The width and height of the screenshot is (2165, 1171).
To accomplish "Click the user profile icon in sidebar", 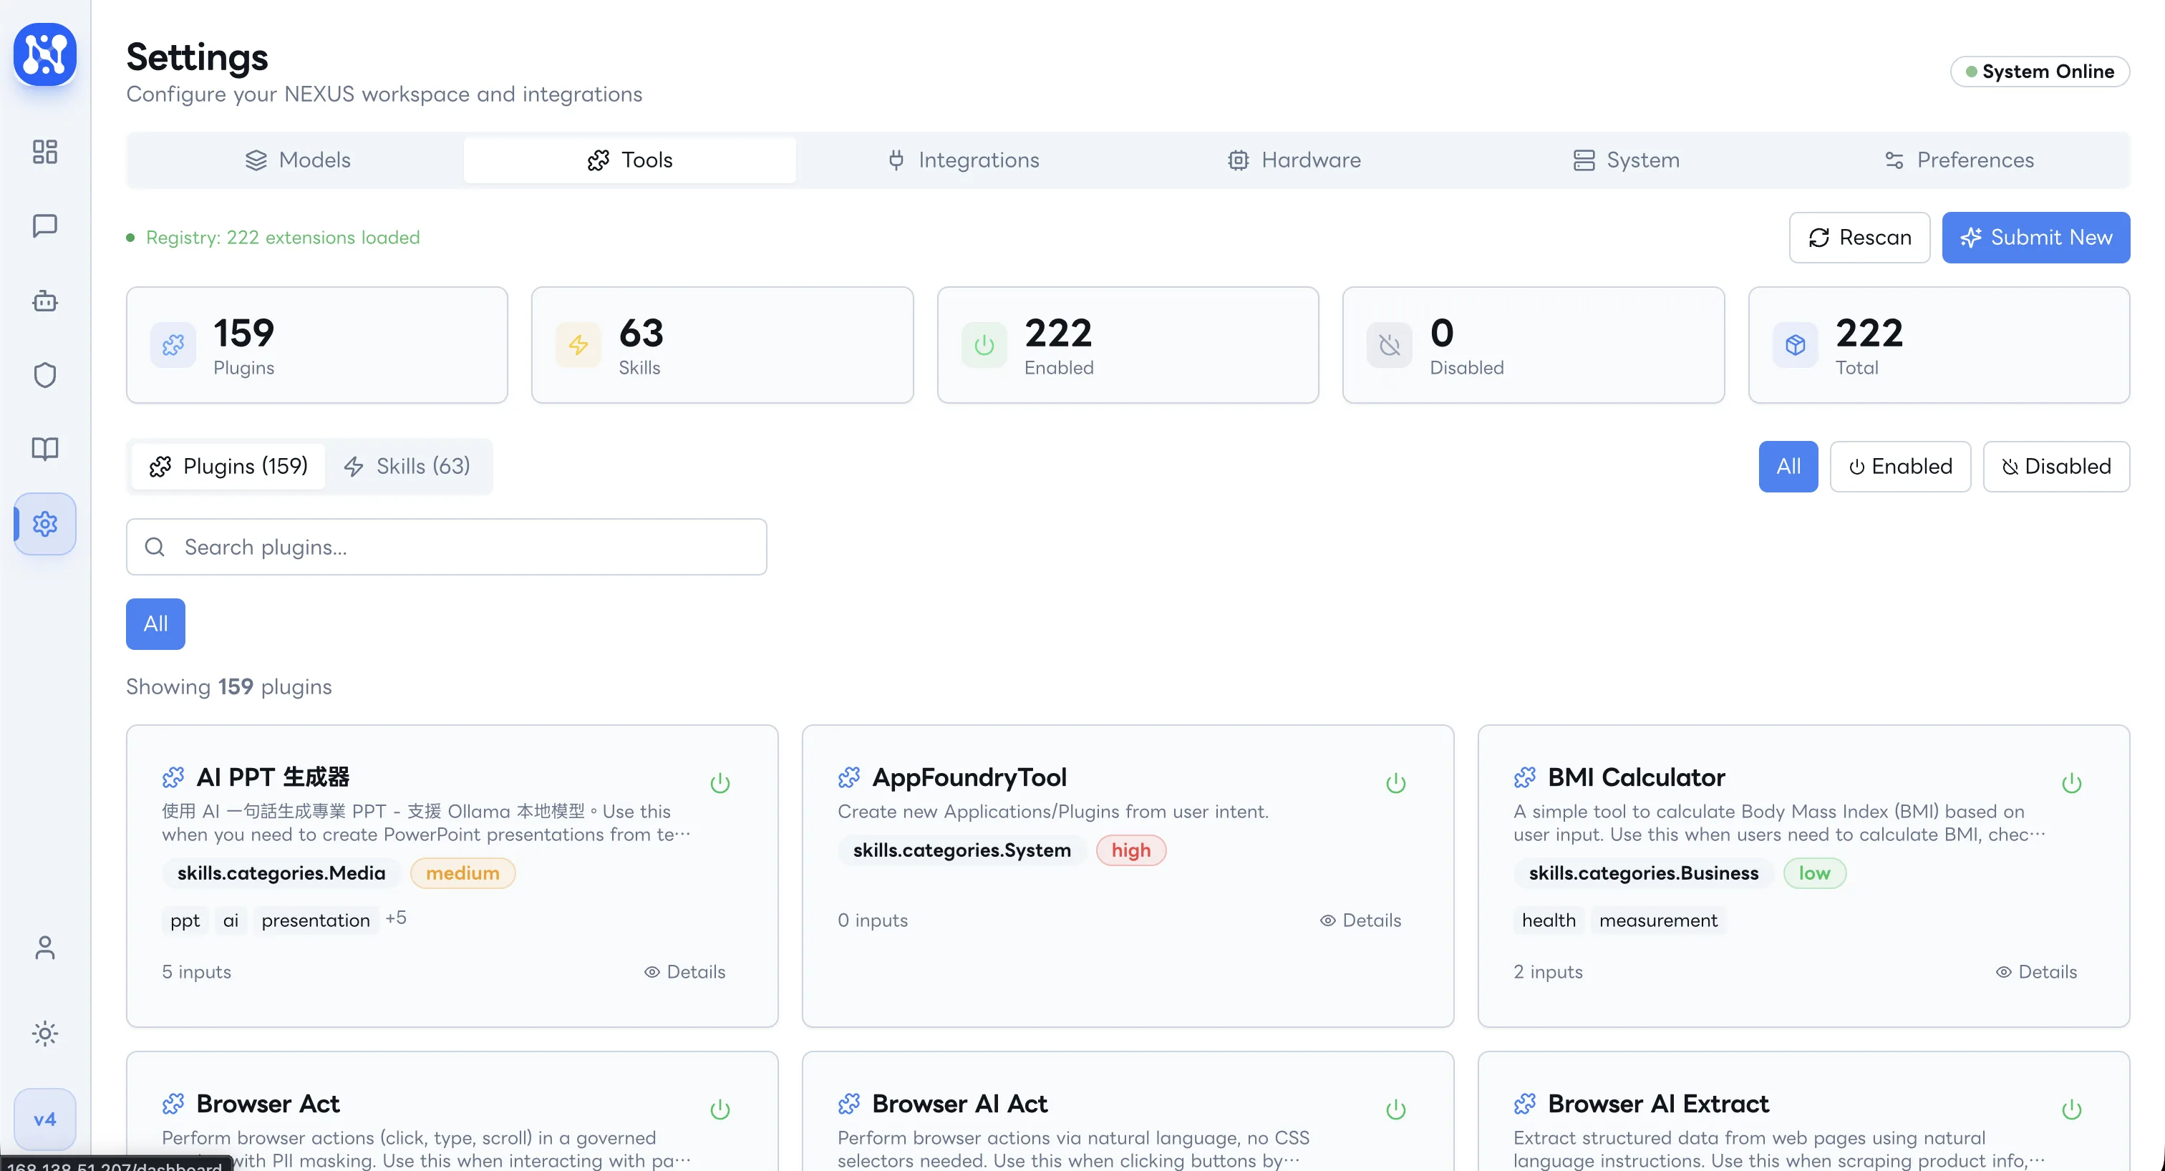I will click(45, 948).
